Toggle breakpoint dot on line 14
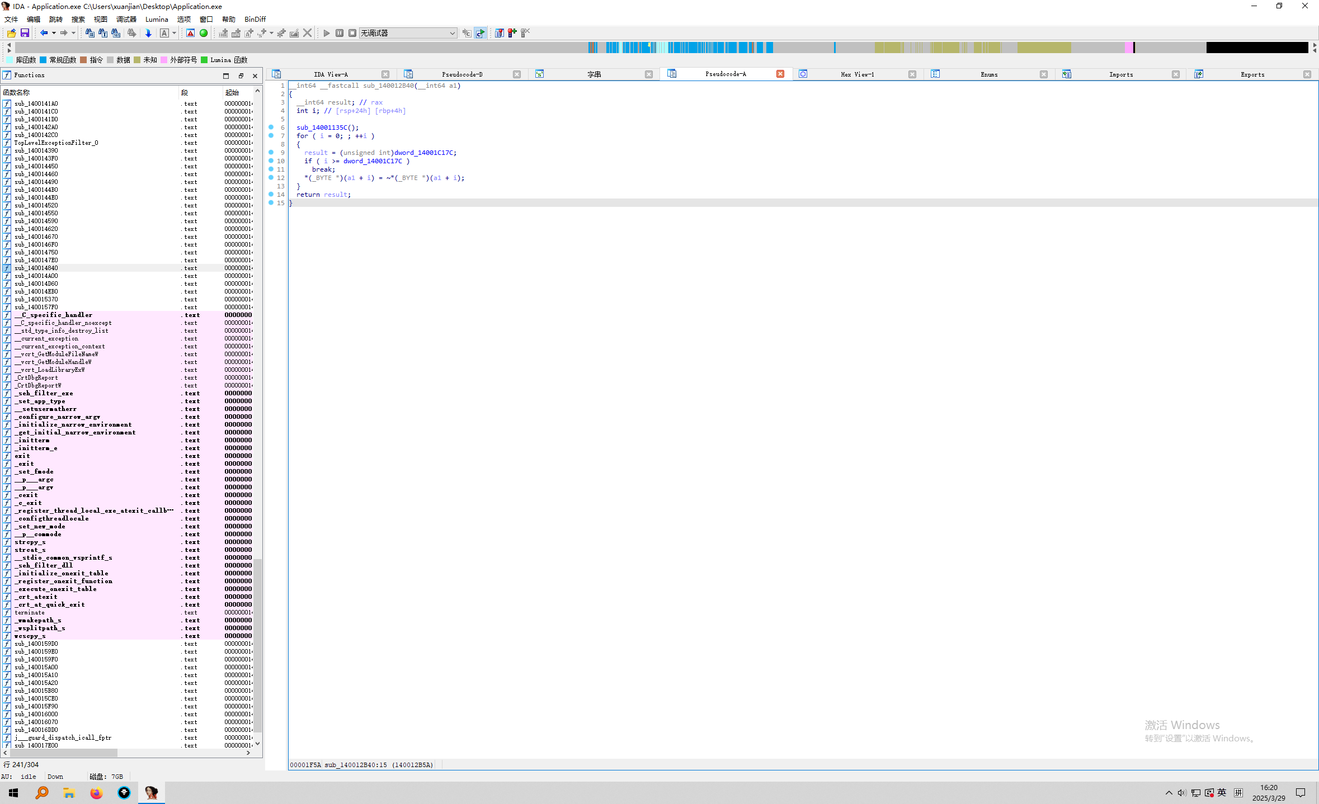Screen dimensions: 1319x804 click(271, 195)
